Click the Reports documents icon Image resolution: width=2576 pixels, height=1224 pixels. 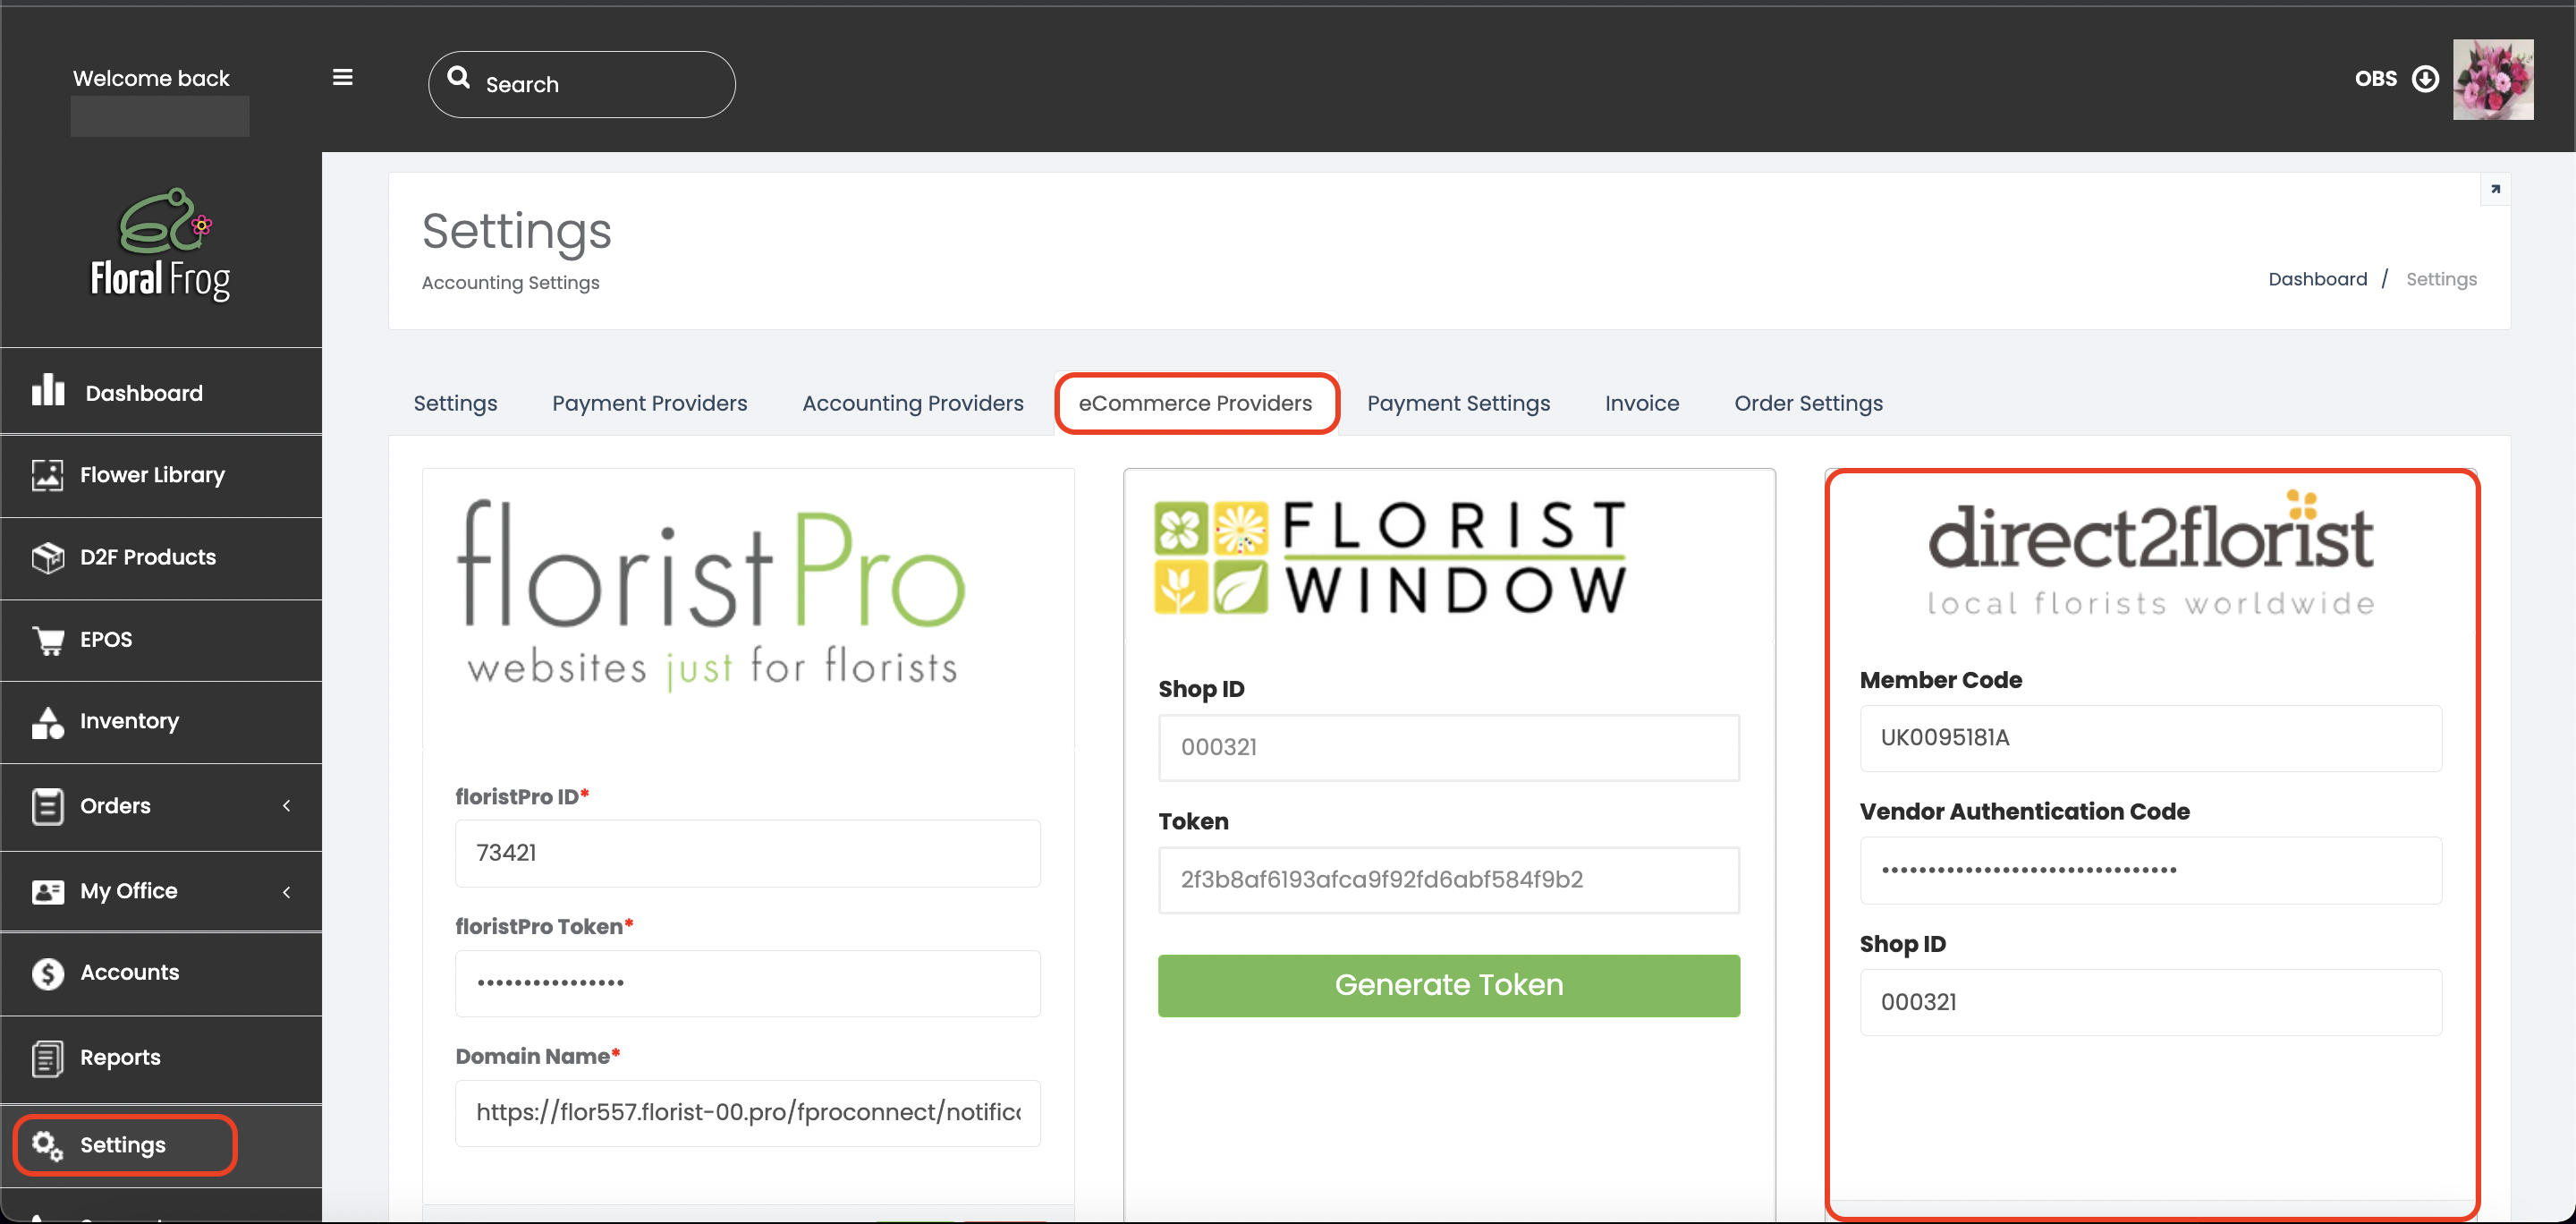[x=48, y=1057]
